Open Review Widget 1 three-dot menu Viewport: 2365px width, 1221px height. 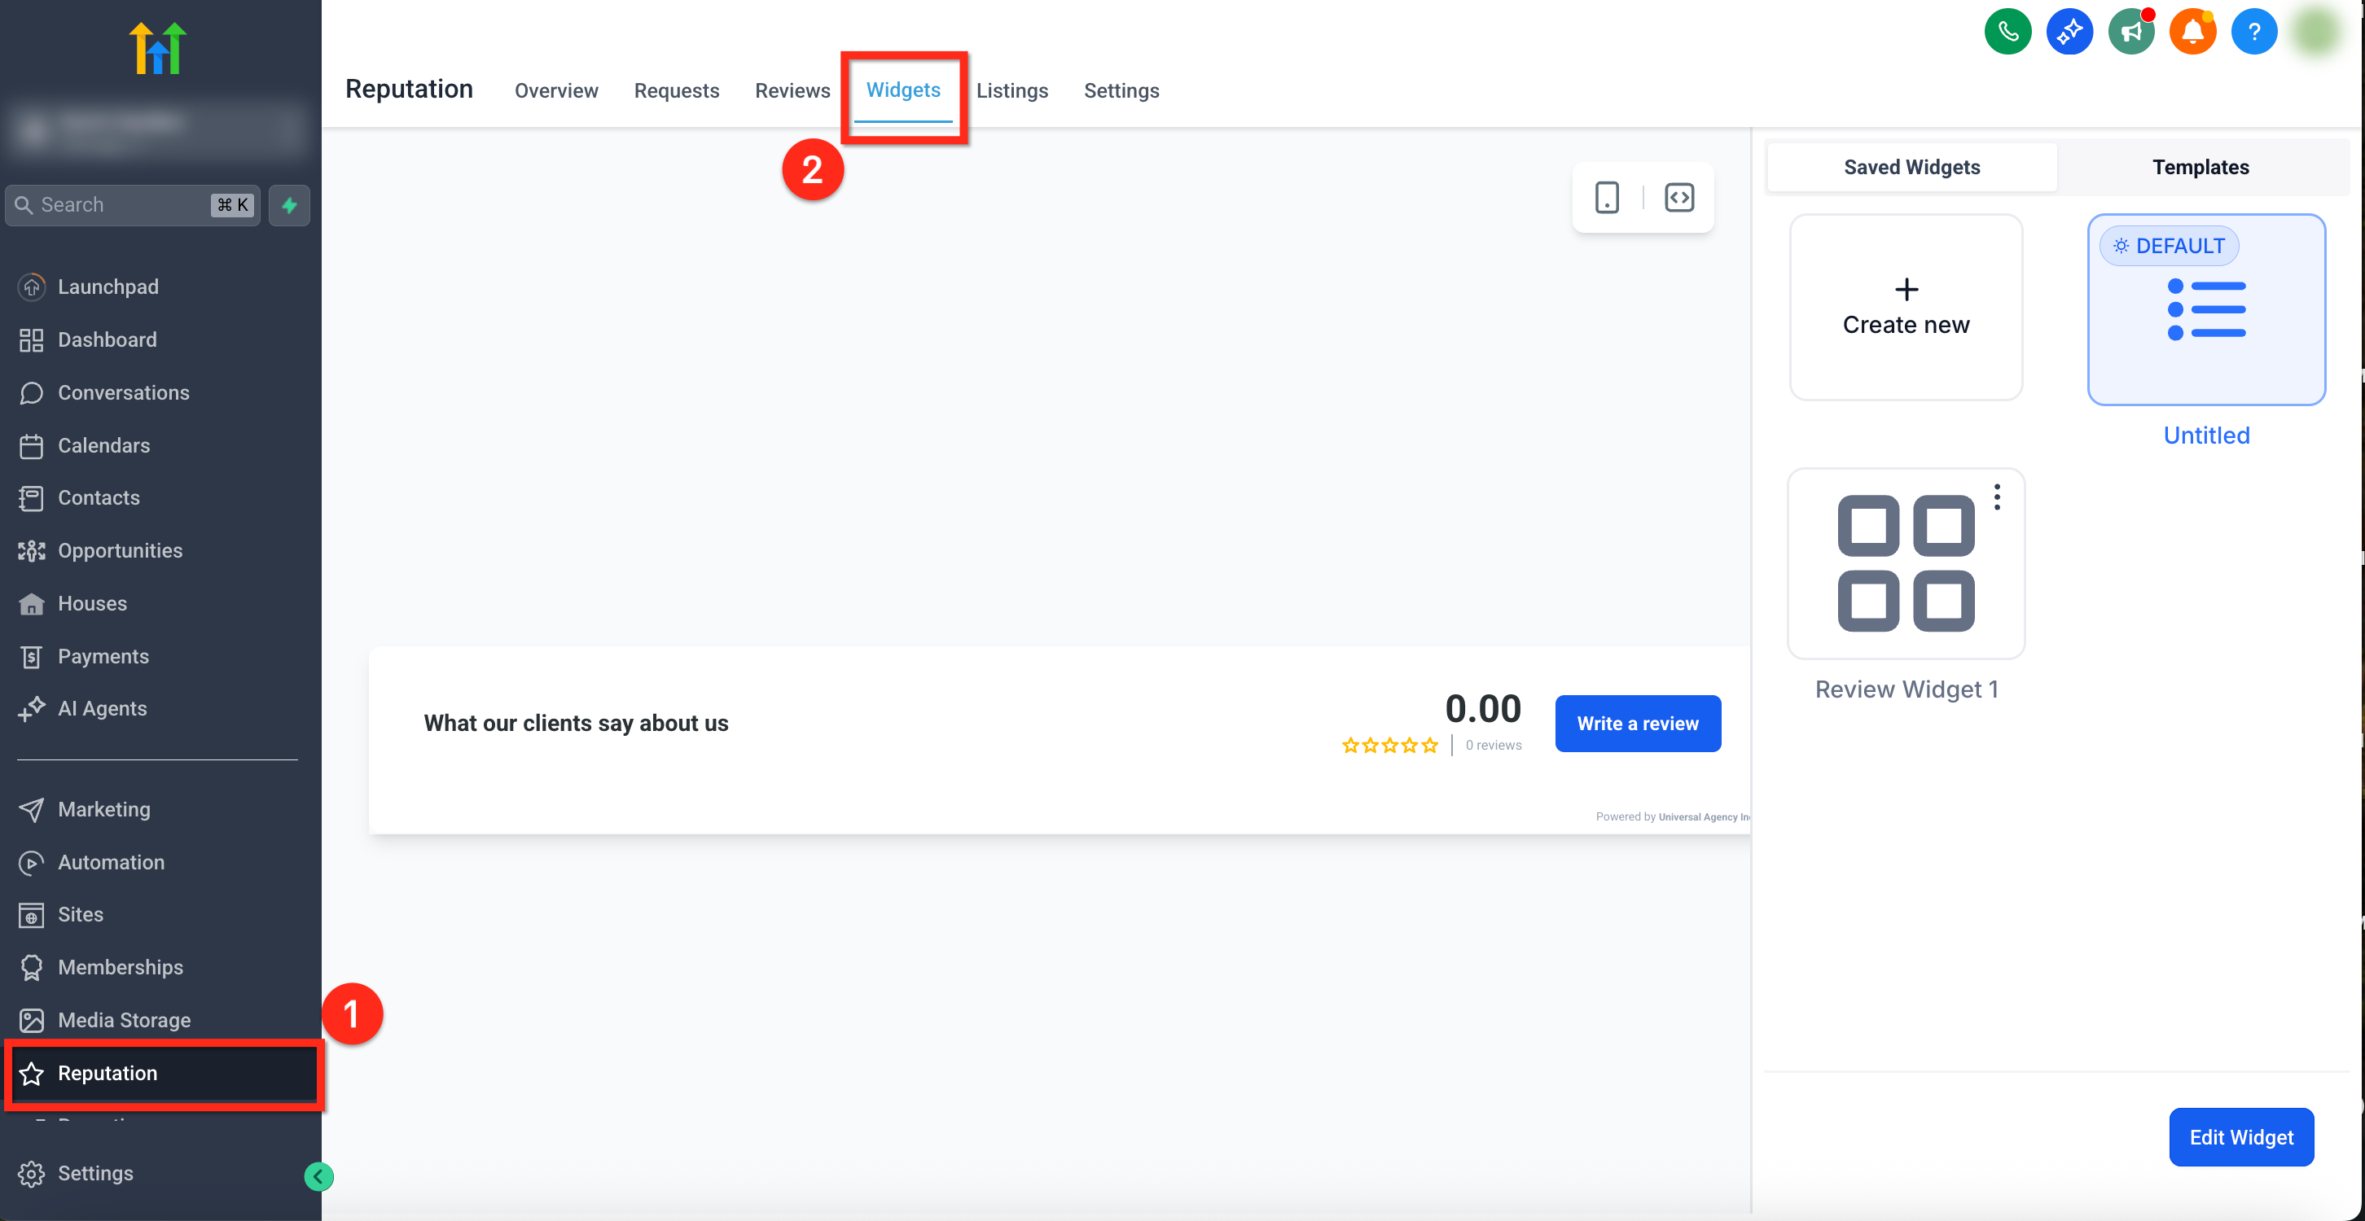1997,497
